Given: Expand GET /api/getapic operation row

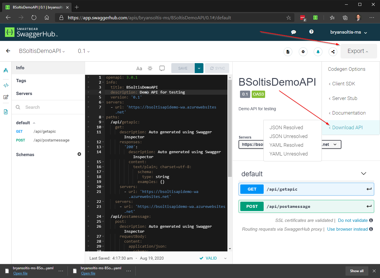Looking at the screenshot, I should click(x=306, y=189).
